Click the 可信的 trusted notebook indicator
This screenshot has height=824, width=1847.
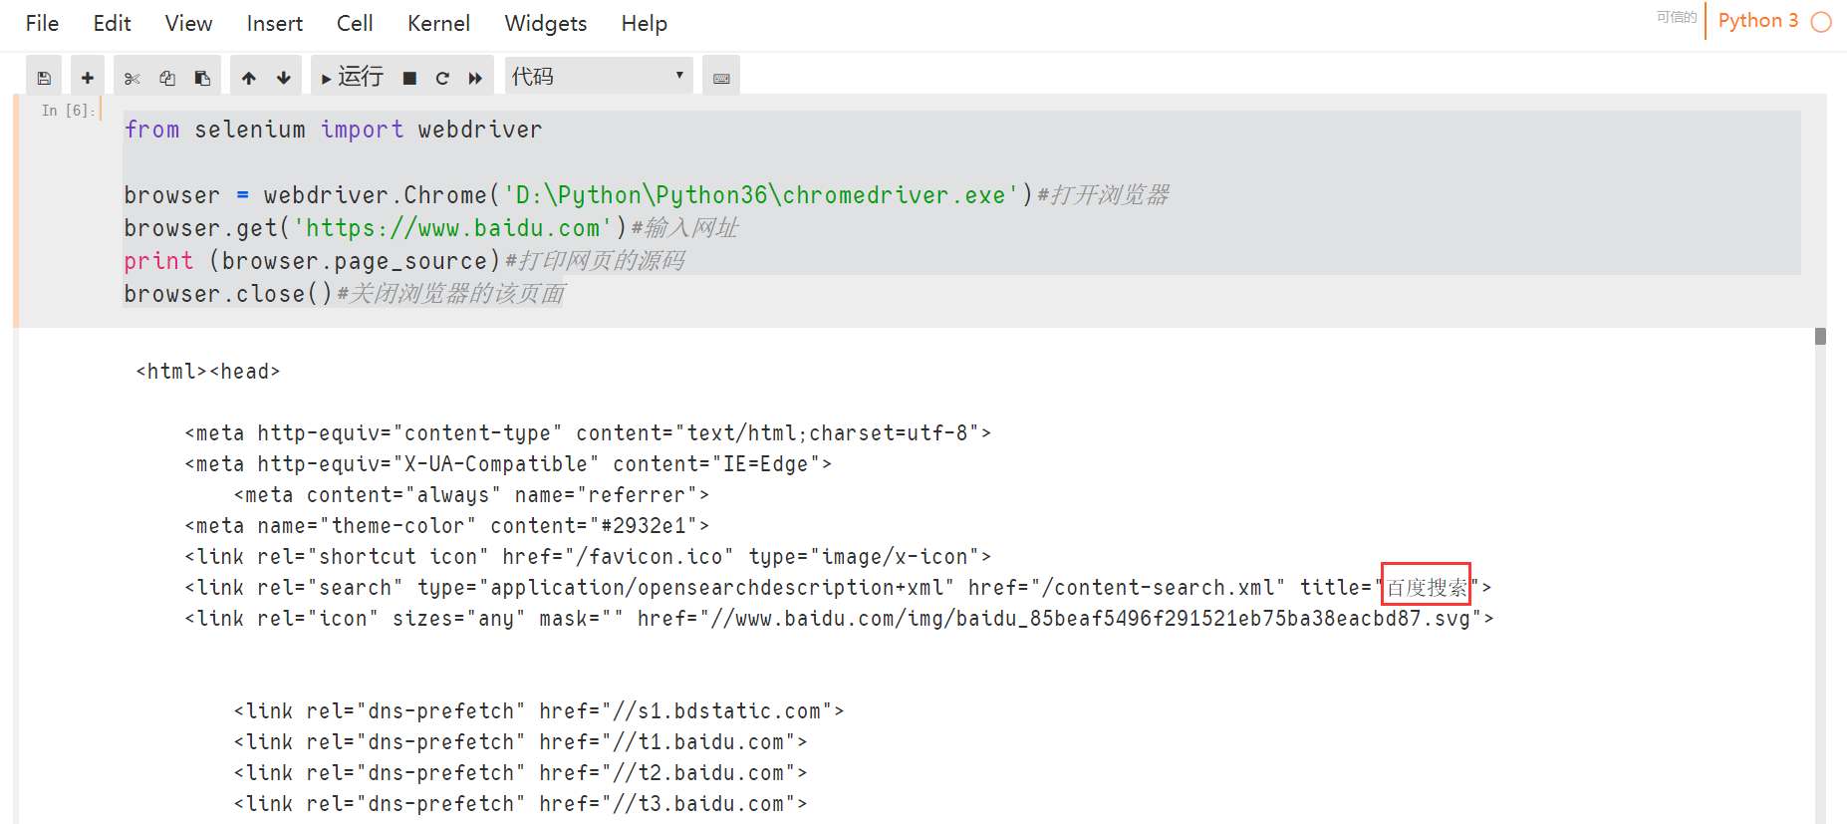pyautogui.click(x=1677, y=17)
